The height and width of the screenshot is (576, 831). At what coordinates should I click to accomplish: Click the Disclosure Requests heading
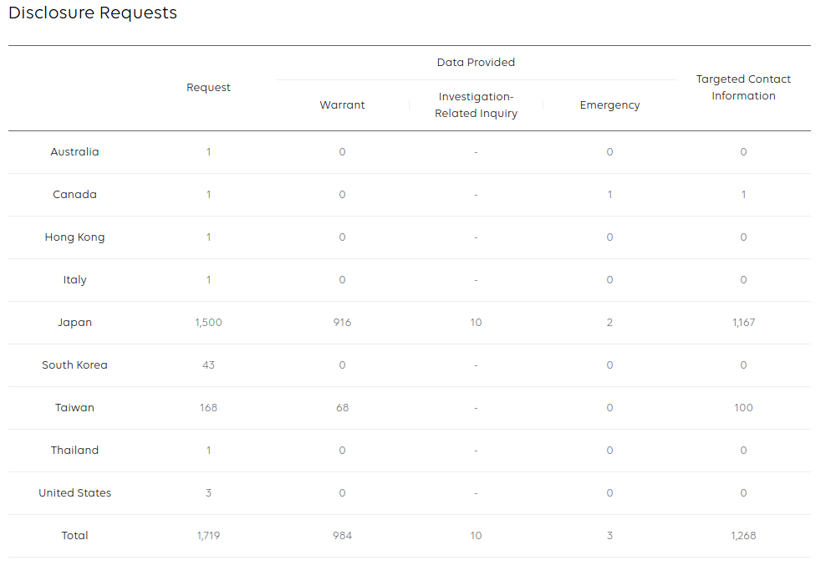tap(93, 13)
